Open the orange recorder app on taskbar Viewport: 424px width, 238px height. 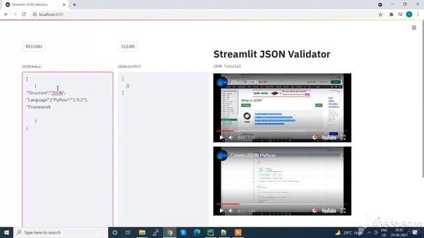click(x=238, y=232)
